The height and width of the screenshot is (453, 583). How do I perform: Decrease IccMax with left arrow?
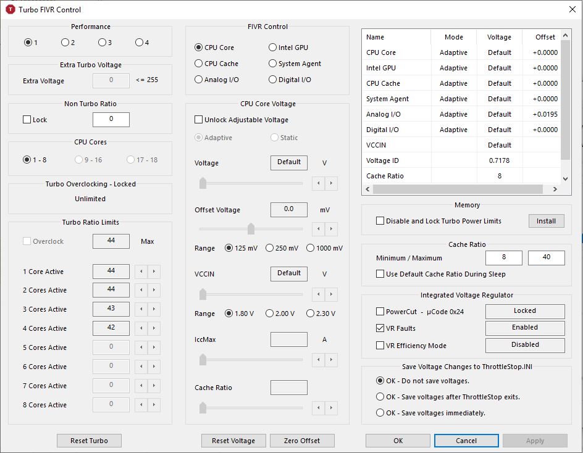pyautogui.click(x=318, y=360)
